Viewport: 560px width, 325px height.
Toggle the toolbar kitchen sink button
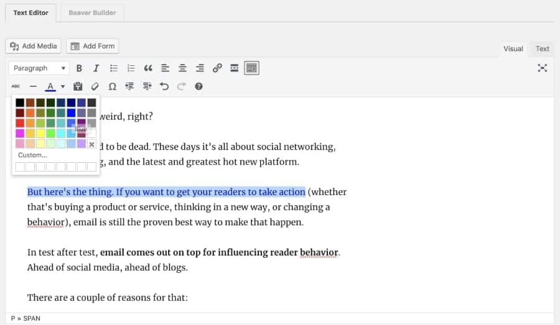tap(251, 68)
